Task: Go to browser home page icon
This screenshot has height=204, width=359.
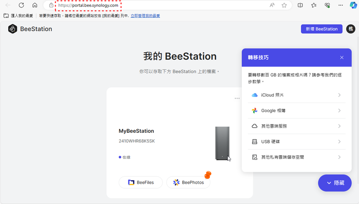Action: pos(35,5)
